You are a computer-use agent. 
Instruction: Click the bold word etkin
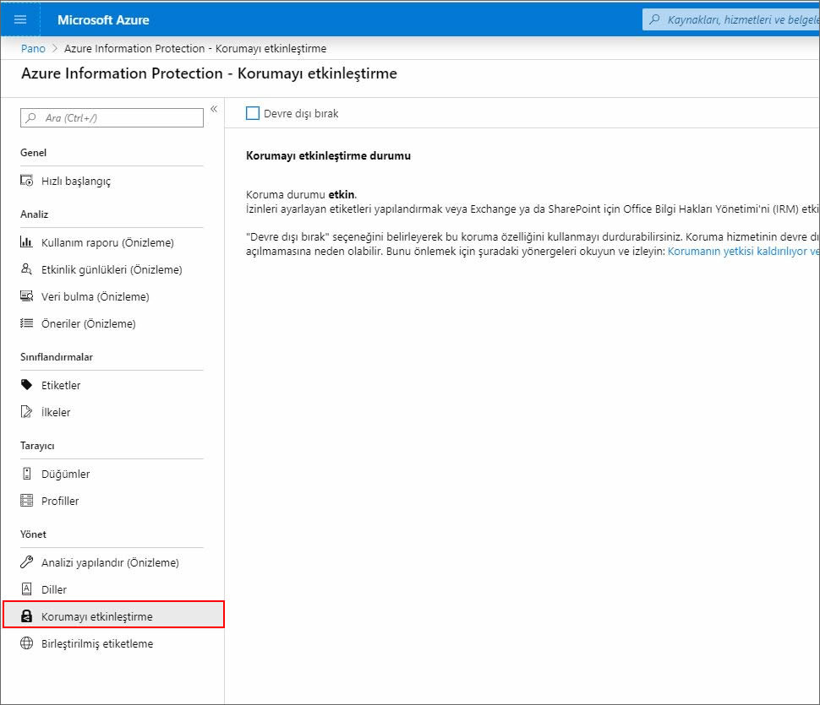(x=342, y=195)
